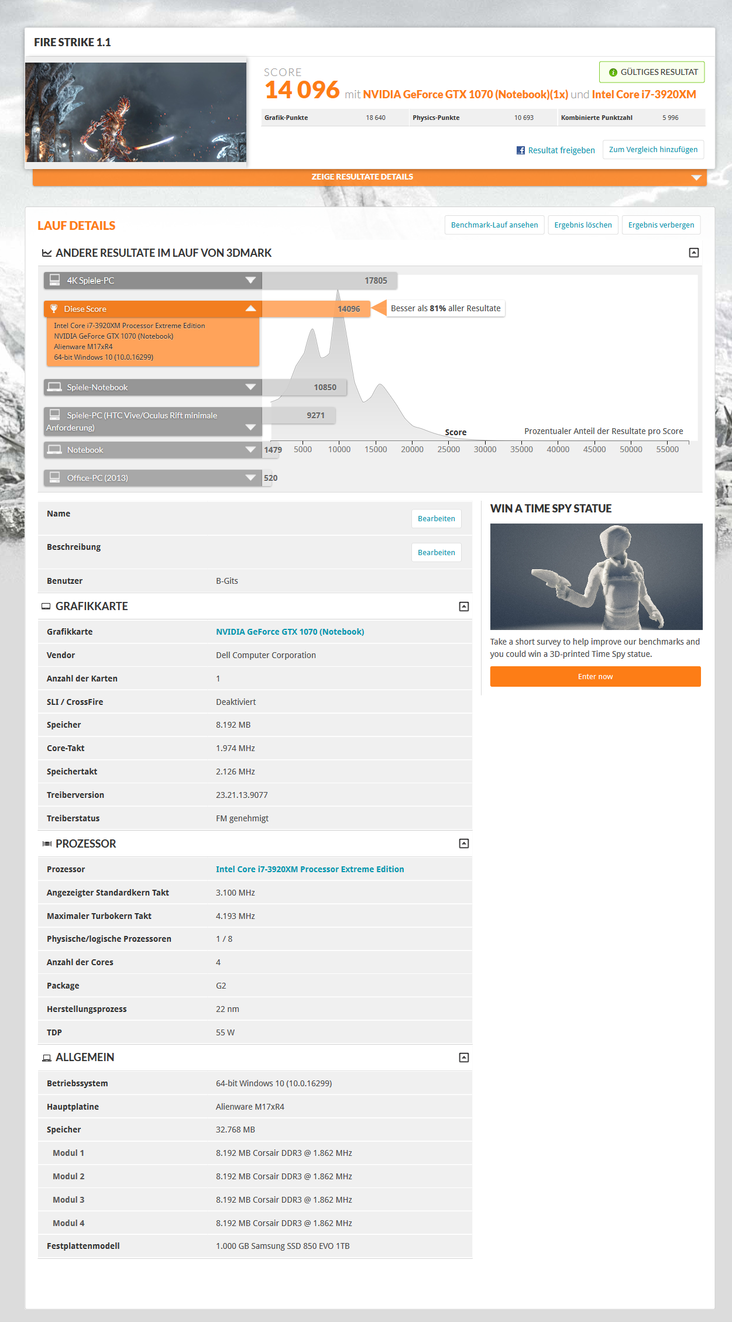Click the Dell Computer Corporation vendor value
The height and width of the screenshot is (1322, 732).
(x=266, y=655)
